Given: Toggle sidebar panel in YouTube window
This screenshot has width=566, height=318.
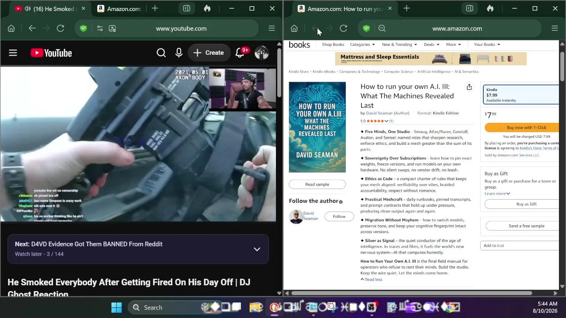Looking at the screenshot, I should 187,8.
